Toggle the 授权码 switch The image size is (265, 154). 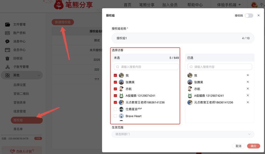[x=249, y=16]
